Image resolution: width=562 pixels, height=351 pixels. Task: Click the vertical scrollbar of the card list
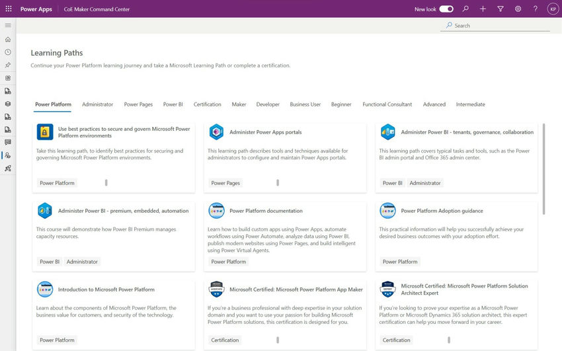(x=543, y=169)
